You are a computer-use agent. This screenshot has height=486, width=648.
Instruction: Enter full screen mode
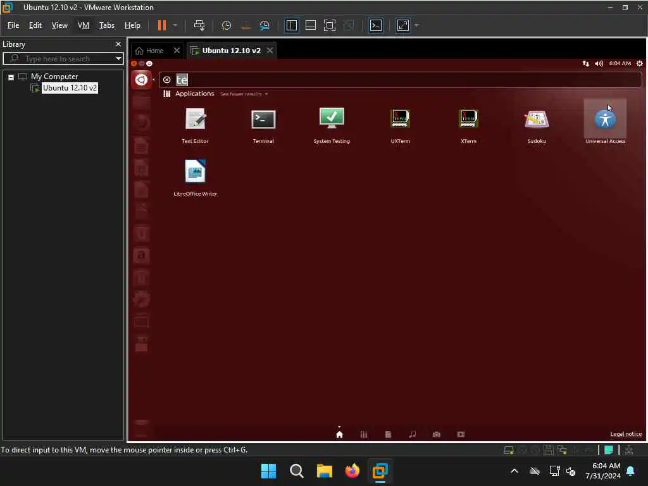329,25
